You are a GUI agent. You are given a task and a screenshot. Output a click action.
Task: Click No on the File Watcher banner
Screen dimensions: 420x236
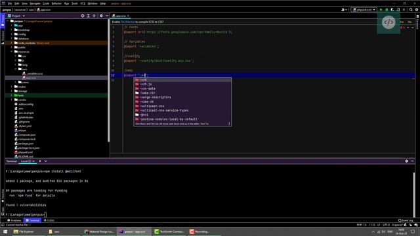(x=409, y=22)
